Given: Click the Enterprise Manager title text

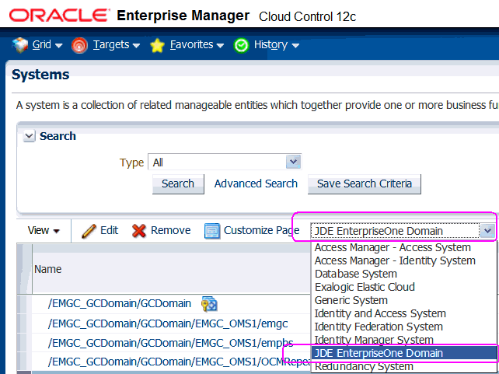Looking at the screenshot, I should (x=183, y=16).
